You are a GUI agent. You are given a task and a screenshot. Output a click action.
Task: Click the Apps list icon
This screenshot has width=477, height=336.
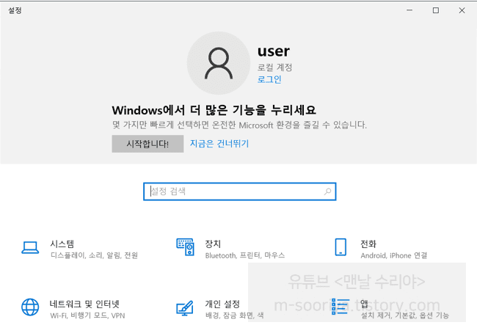click(x=340, y=307)
